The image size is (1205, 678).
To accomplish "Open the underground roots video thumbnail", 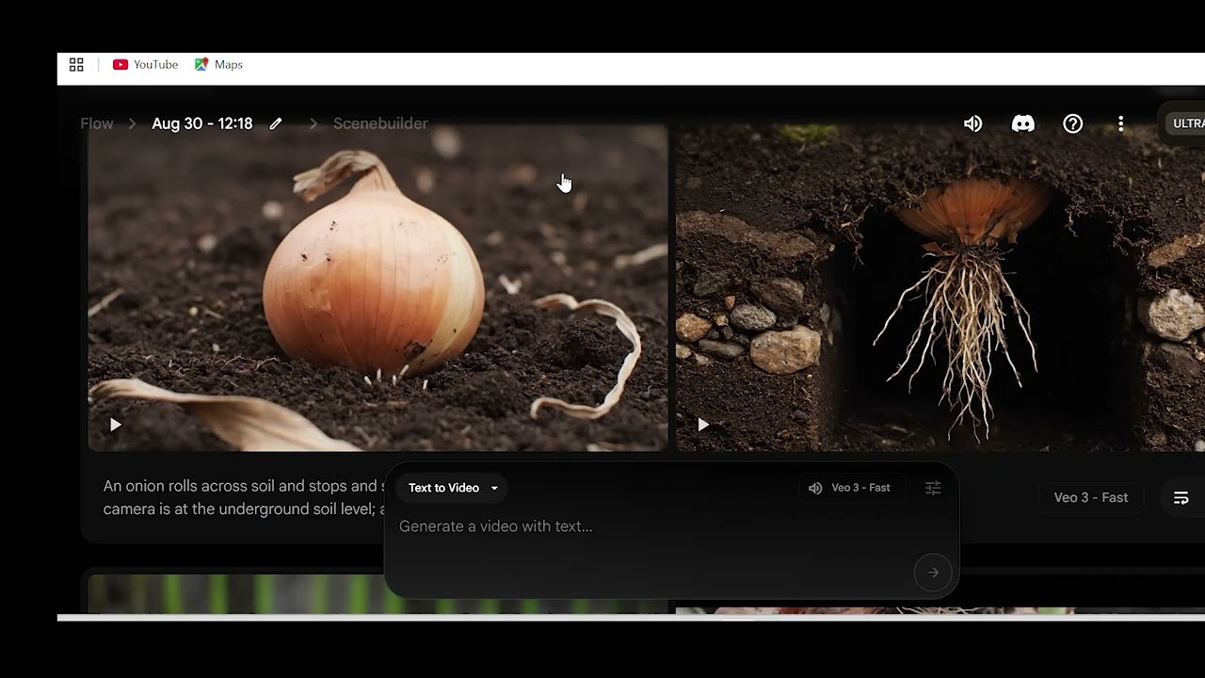I will (x=940, y=288).
